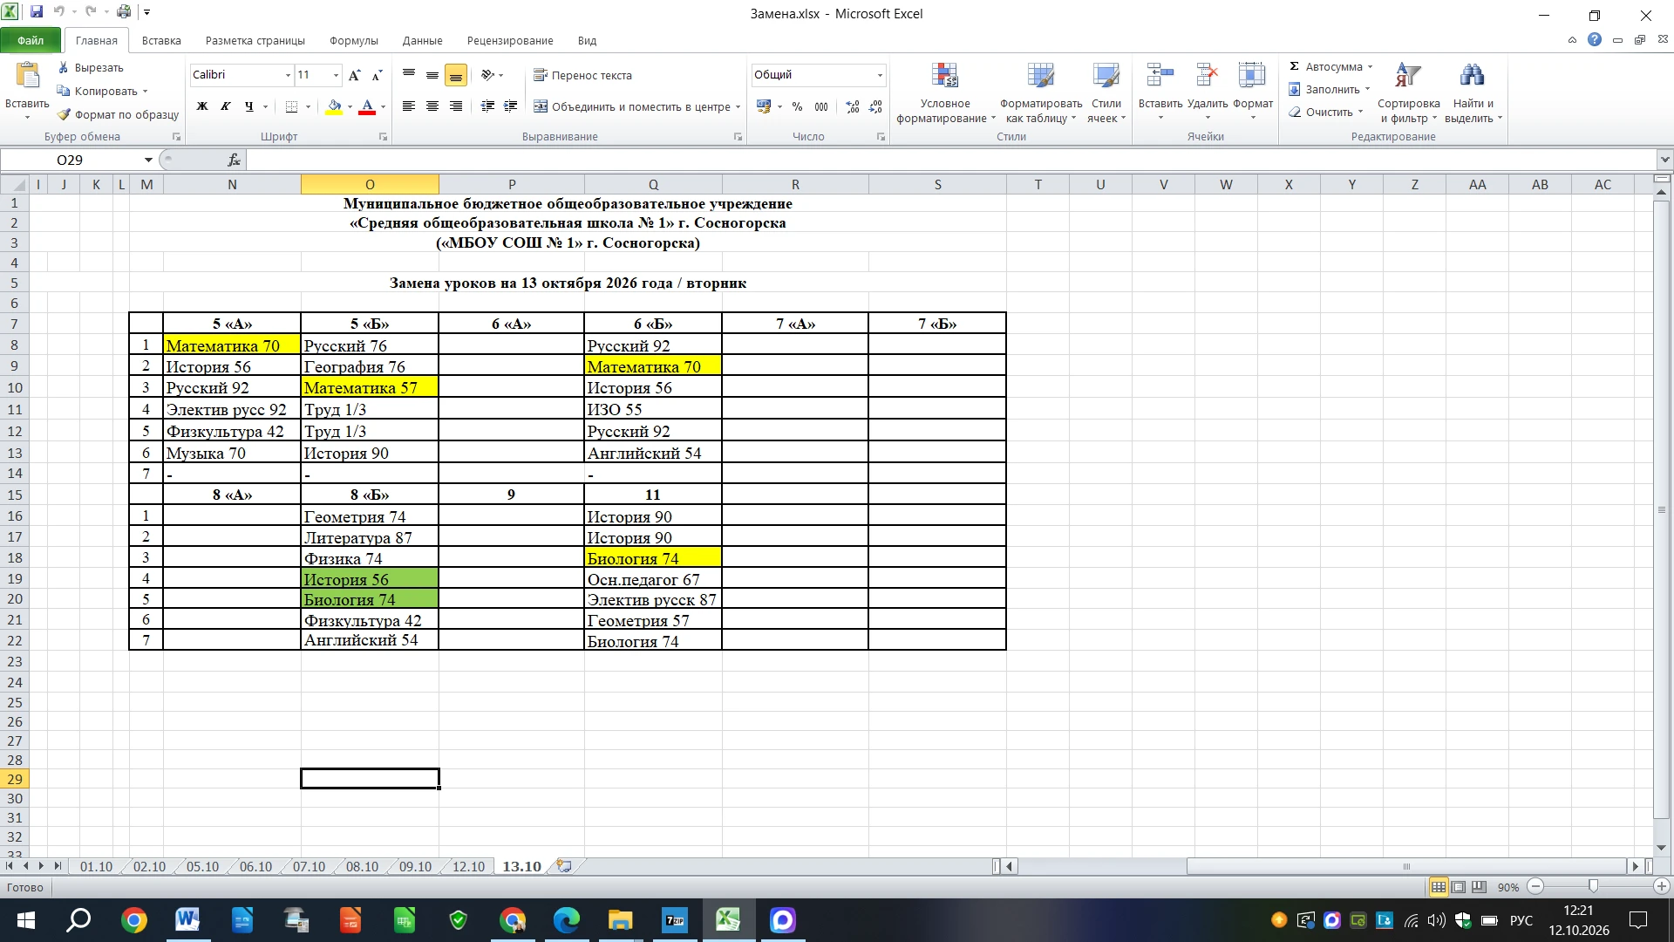Click the Sort and Filter icon
1674x942 pixels.
click(1408, 77)
